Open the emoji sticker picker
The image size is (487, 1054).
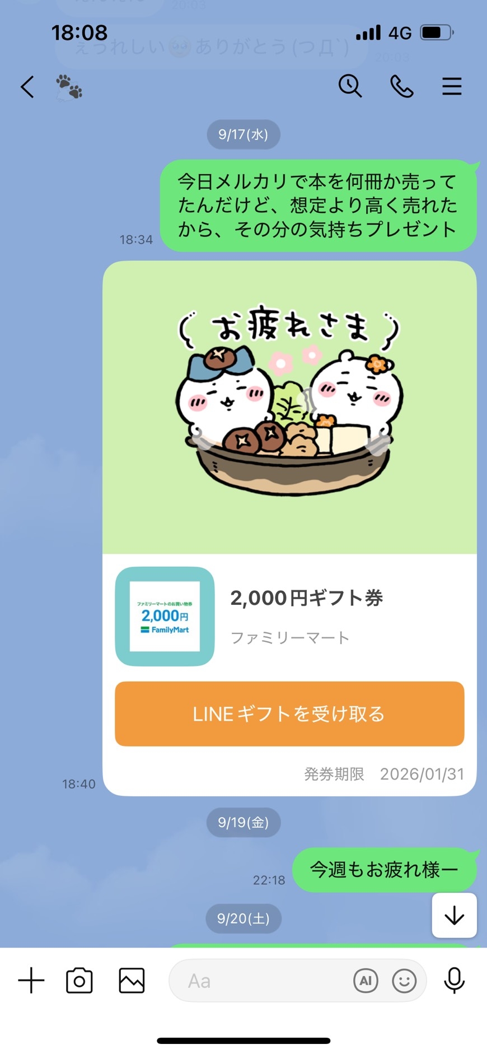point(404,981)
